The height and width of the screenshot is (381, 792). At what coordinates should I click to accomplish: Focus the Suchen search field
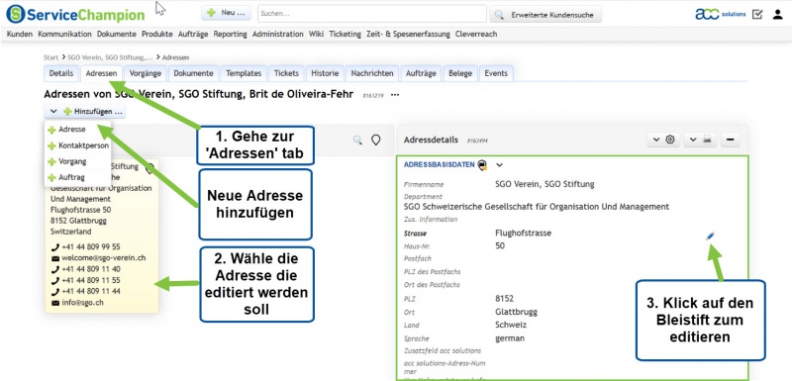pyautogui.click(x=372, y=14)
